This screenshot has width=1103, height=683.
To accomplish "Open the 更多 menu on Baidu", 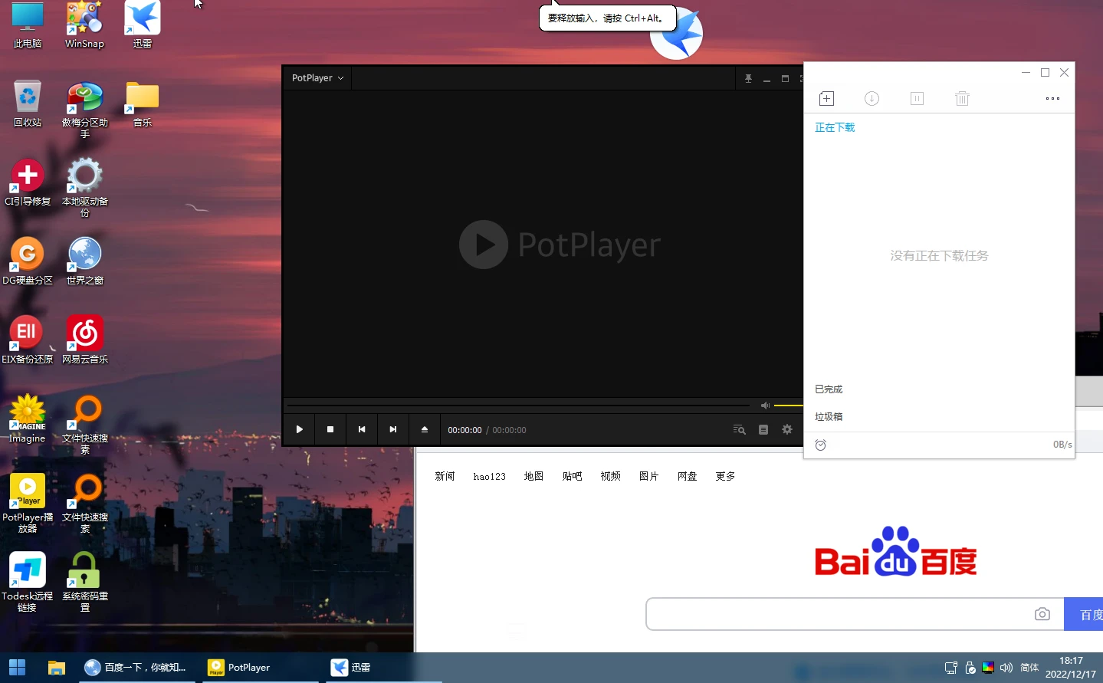I will tap(725, 476).
